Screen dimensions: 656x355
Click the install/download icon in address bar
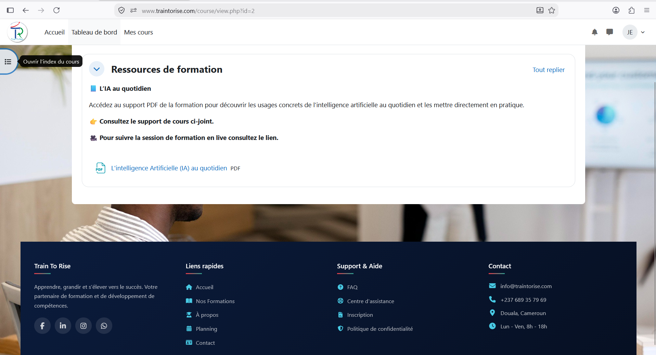click(540, 10)
